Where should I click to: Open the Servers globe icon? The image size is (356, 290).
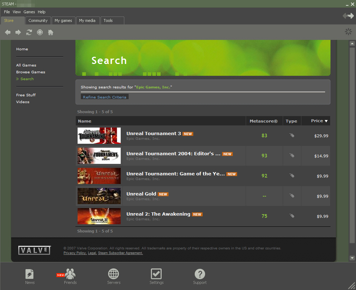(x=114, y=274)
